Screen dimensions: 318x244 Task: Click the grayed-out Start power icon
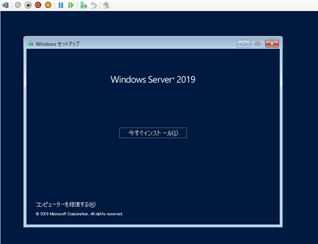(18, 5)
